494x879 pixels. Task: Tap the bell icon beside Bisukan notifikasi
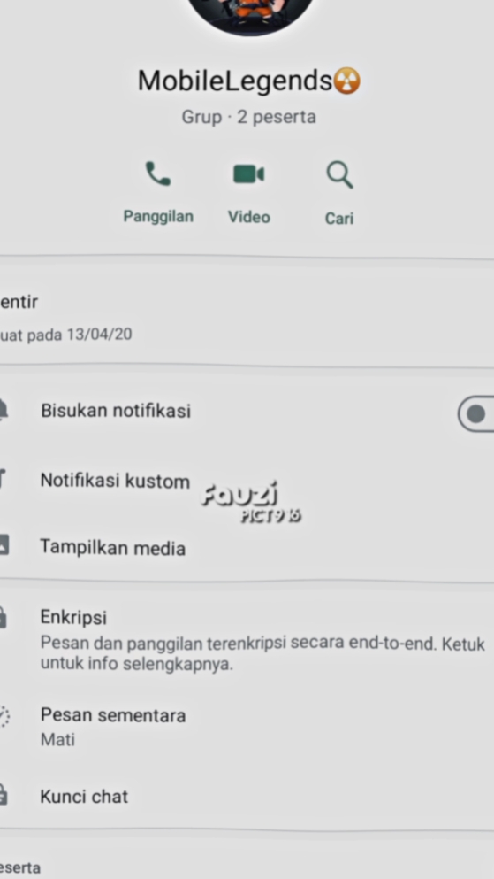[3, 410]
